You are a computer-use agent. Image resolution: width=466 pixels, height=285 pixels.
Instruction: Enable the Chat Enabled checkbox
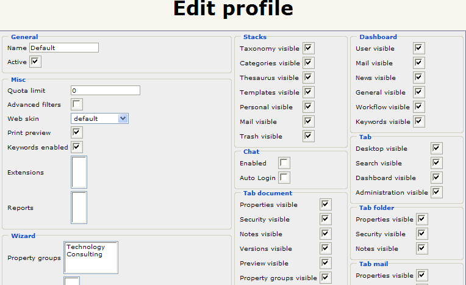tap(284, 163)
